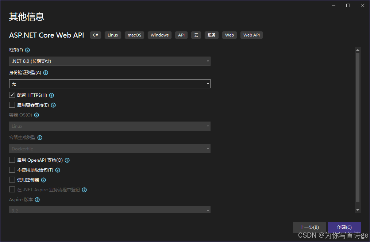
Task: Click the info icon beside 身份验证类型(A)
Action: pos(46,73)
